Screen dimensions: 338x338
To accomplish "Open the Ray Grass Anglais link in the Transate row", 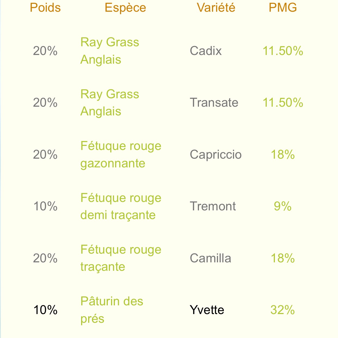I will pyautogui.click(x=110, y=103).
